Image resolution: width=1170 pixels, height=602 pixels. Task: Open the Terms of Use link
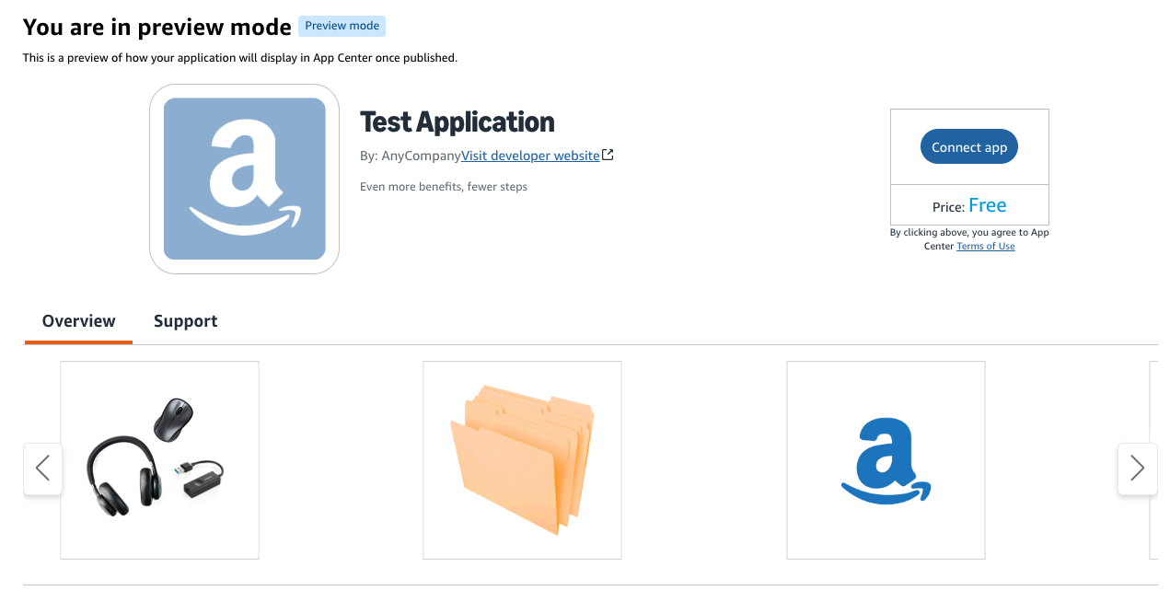[986, 246]
